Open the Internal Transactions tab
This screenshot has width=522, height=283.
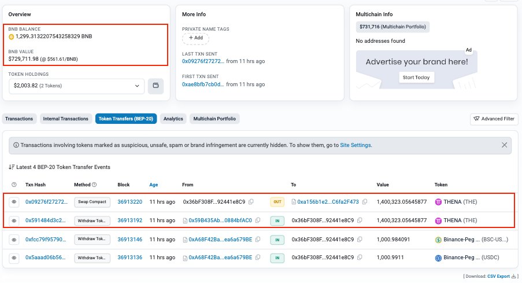(65, 119)
